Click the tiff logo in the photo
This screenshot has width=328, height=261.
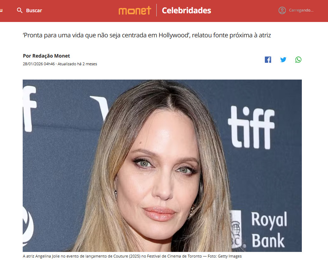251,128
